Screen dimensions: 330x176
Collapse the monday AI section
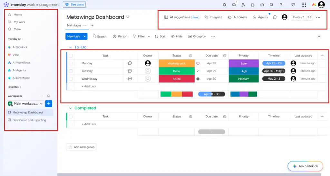pos(15,39)
